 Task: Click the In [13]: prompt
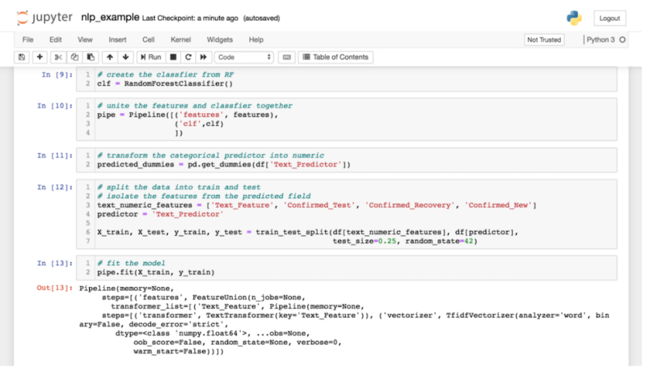55,263
